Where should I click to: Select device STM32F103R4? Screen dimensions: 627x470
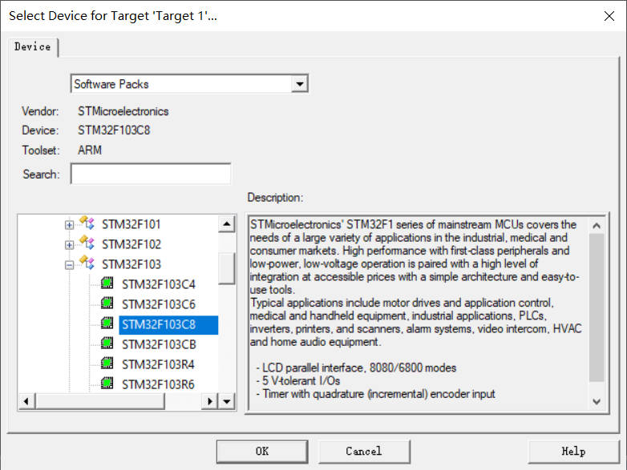click(x=158, y=364)
